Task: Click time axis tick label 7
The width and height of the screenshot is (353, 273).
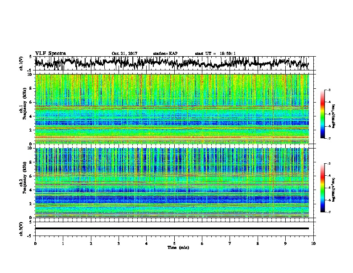Action: [x=230, y=244]
